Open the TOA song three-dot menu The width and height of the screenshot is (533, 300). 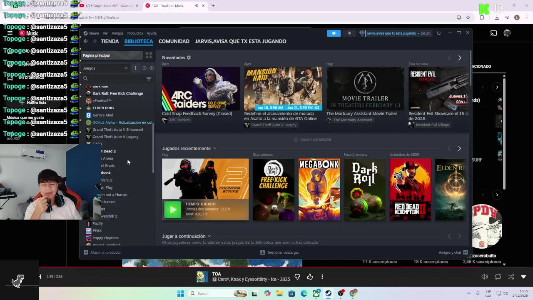click(x=322, y=277)
